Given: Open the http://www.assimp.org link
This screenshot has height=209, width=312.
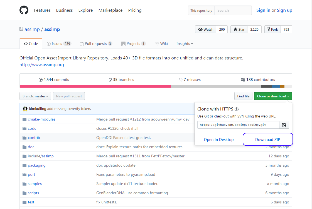Looking at the screenshot, I should pyautogui.click(x=42, y=65).
